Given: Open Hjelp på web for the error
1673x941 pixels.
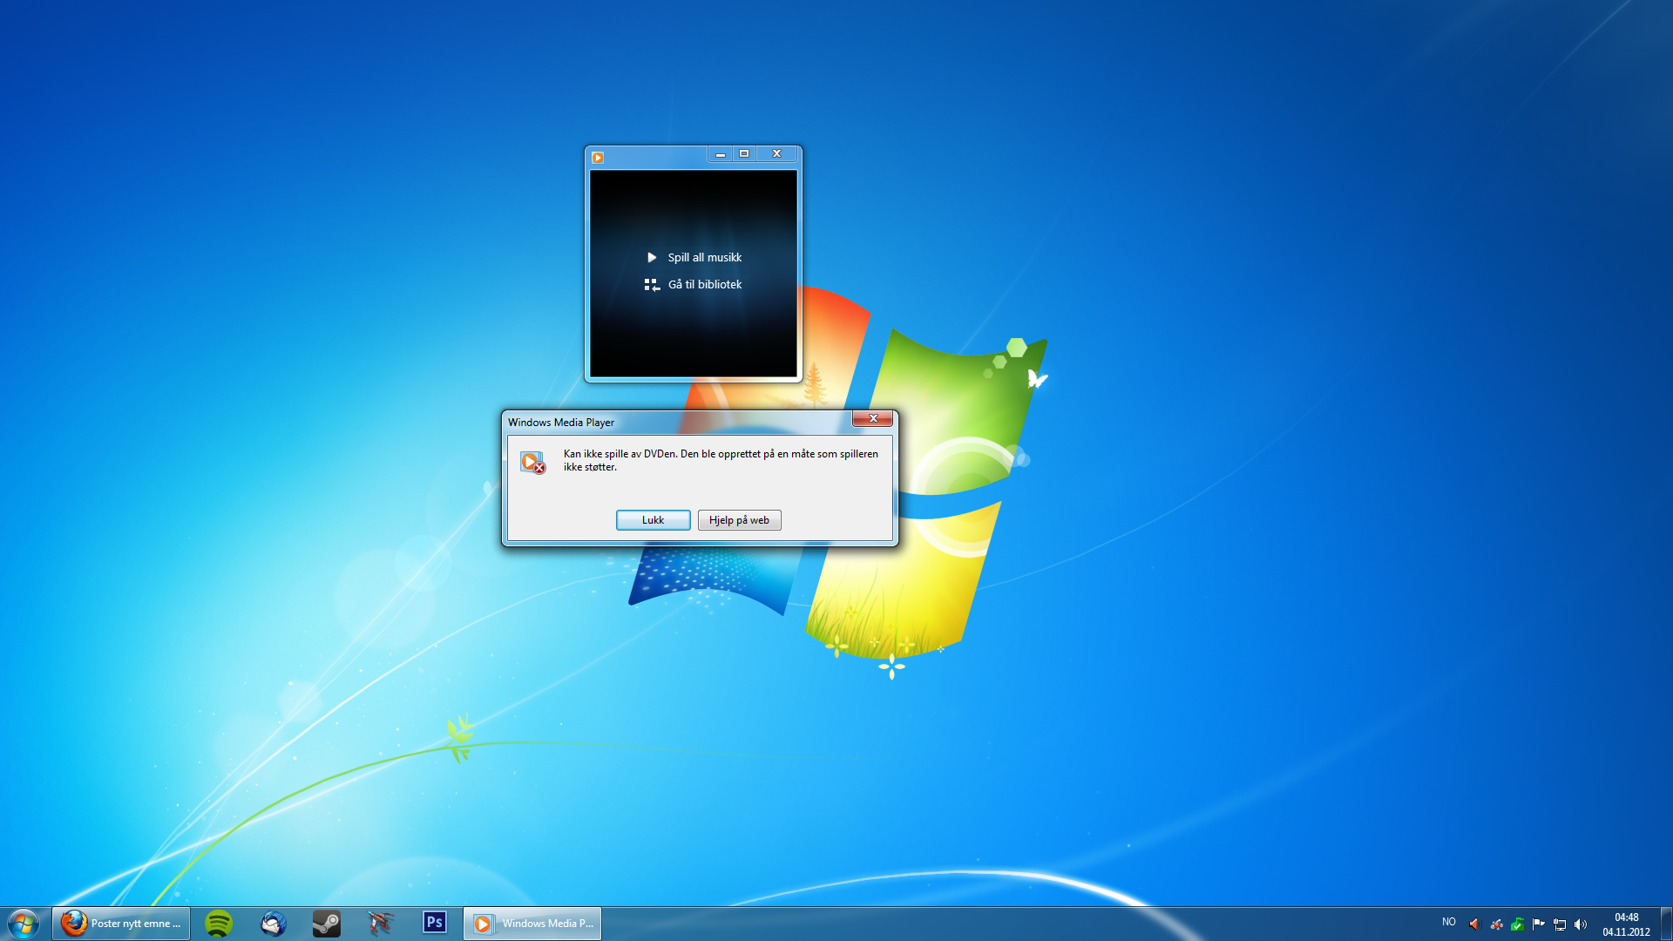Looking at the screenshot, I should pyautogui.click(x=739, y=520).
